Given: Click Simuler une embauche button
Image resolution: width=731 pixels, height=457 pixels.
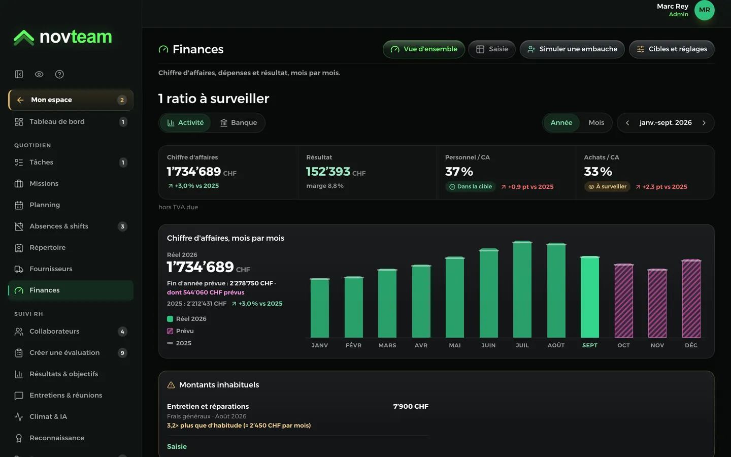Looking at the screenshot, I should pos(572,49).
